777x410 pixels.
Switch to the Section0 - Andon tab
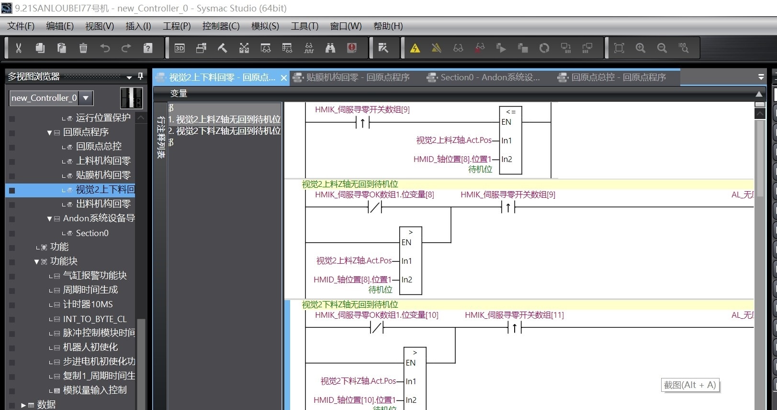click(484, 77)
